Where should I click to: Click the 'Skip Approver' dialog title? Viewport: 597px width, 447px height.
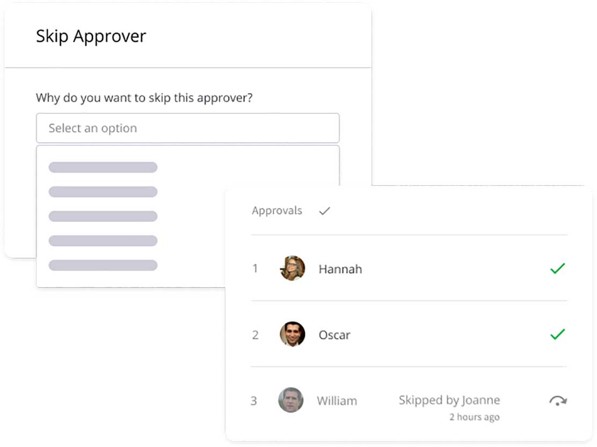[91, 37]
